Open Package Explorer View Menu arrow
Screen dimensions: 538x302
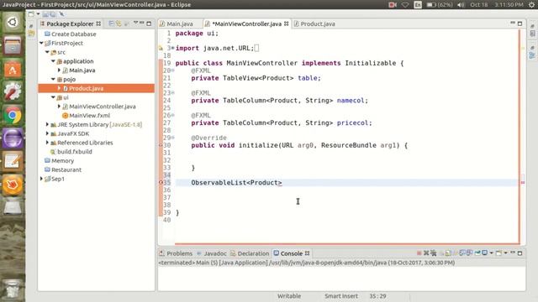135,23
